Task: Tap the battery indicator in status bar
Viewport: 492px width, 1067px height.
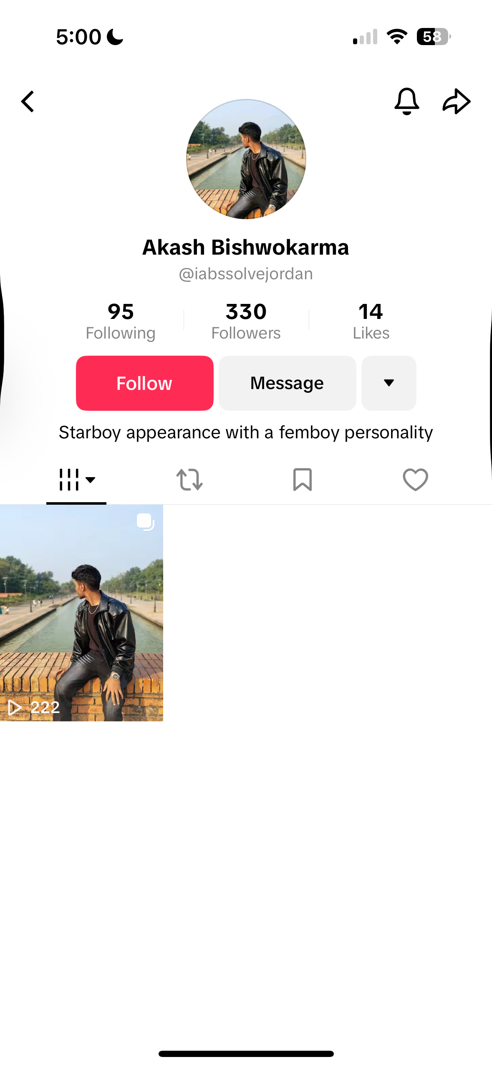Action: tap(434, 37)
